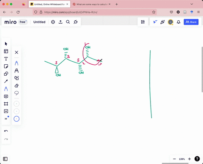The height and width of the screenshot is (164, 203).
Task: Open board settings gear
Action: [x=53, y=22]
